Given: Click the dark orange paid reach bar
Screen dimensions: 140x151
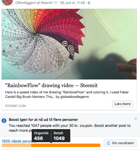Looking at the screenshot, I should 66,145.
